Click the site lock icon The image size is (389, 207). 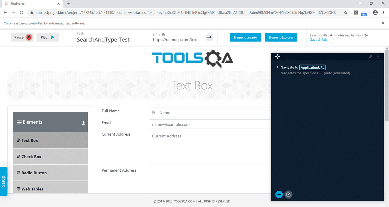coord(31,13)
